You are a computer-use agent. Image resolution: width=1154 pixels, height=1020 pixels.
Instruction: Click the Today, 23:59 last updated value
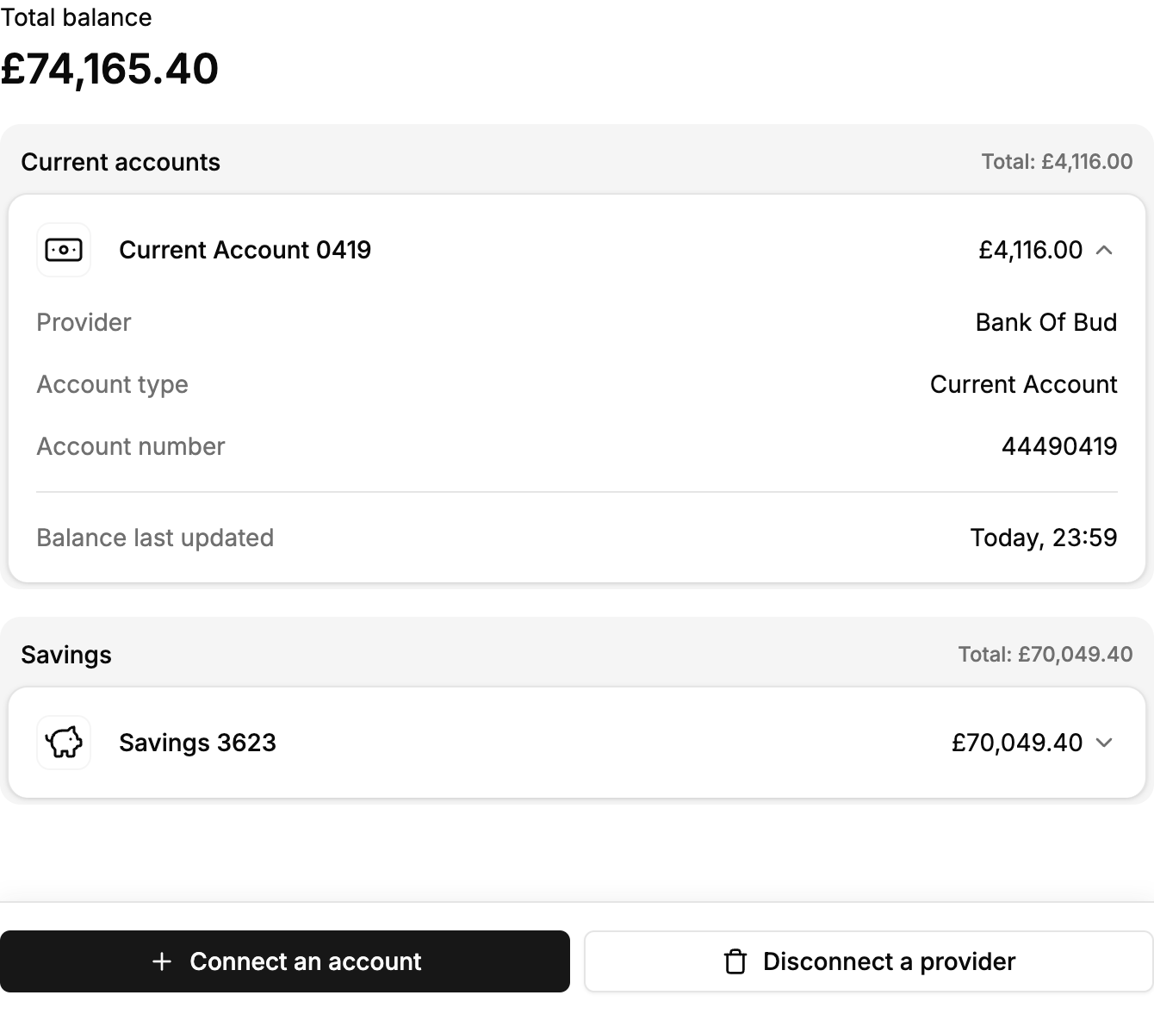1043,538
